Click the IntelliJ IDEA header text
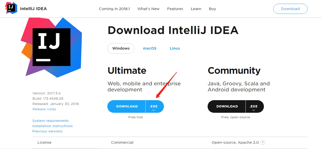Viewport: 322px width, 149px height. point(33,9)
